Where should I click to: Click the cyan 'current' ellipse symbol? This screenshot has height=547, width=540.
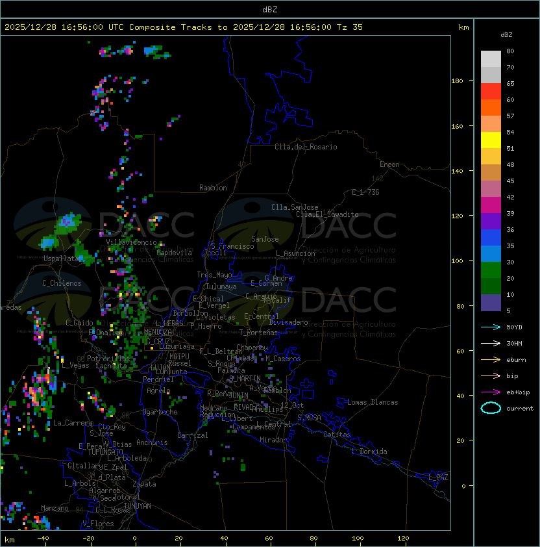click(x=491, y=408)
